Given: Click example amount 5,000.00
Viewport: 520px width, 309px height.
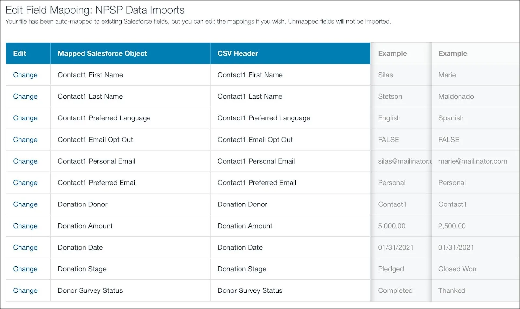Looking at the screenshot, I should pyautogui.click(x=392, y=226).
